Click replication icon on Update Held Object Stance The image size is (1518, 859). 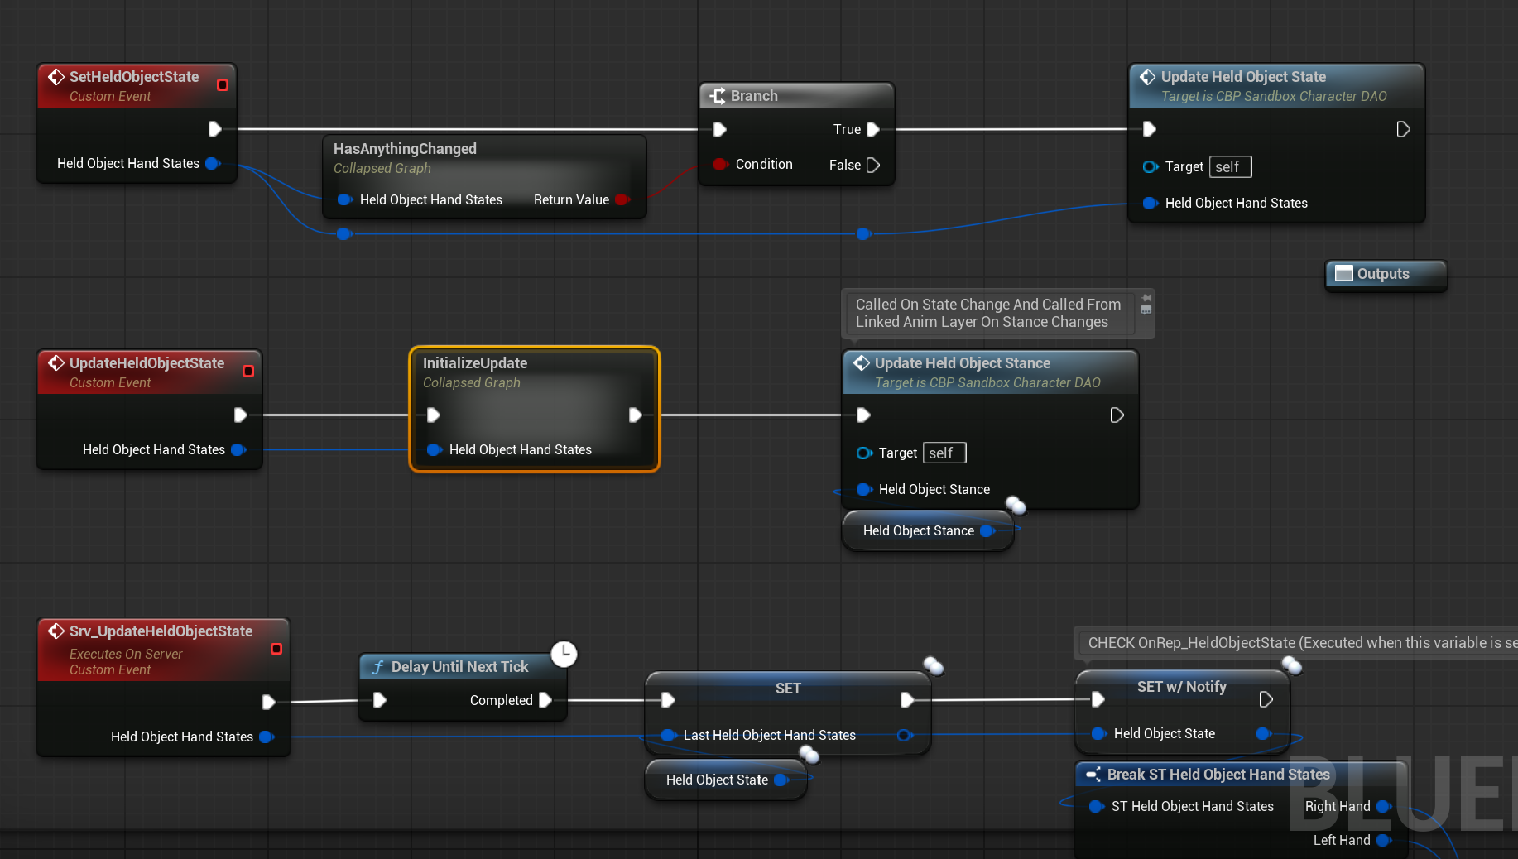tap(1016, 505)
